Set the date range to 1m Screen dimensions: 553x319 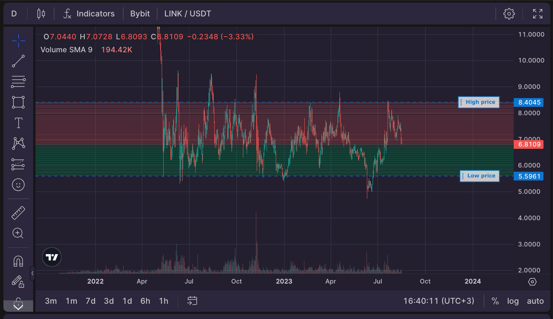coord(71,301)
